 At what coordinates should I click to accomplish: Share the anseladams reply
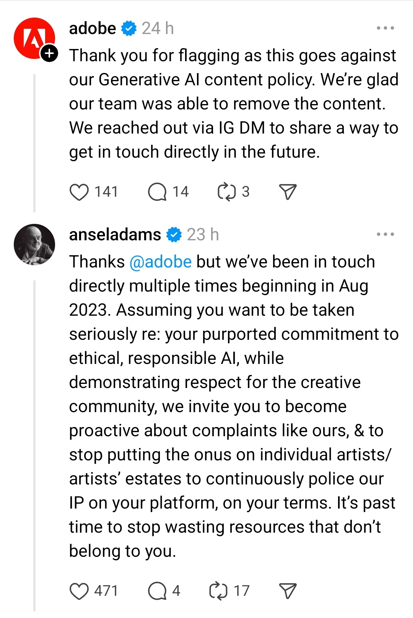[x=288, y=591]
